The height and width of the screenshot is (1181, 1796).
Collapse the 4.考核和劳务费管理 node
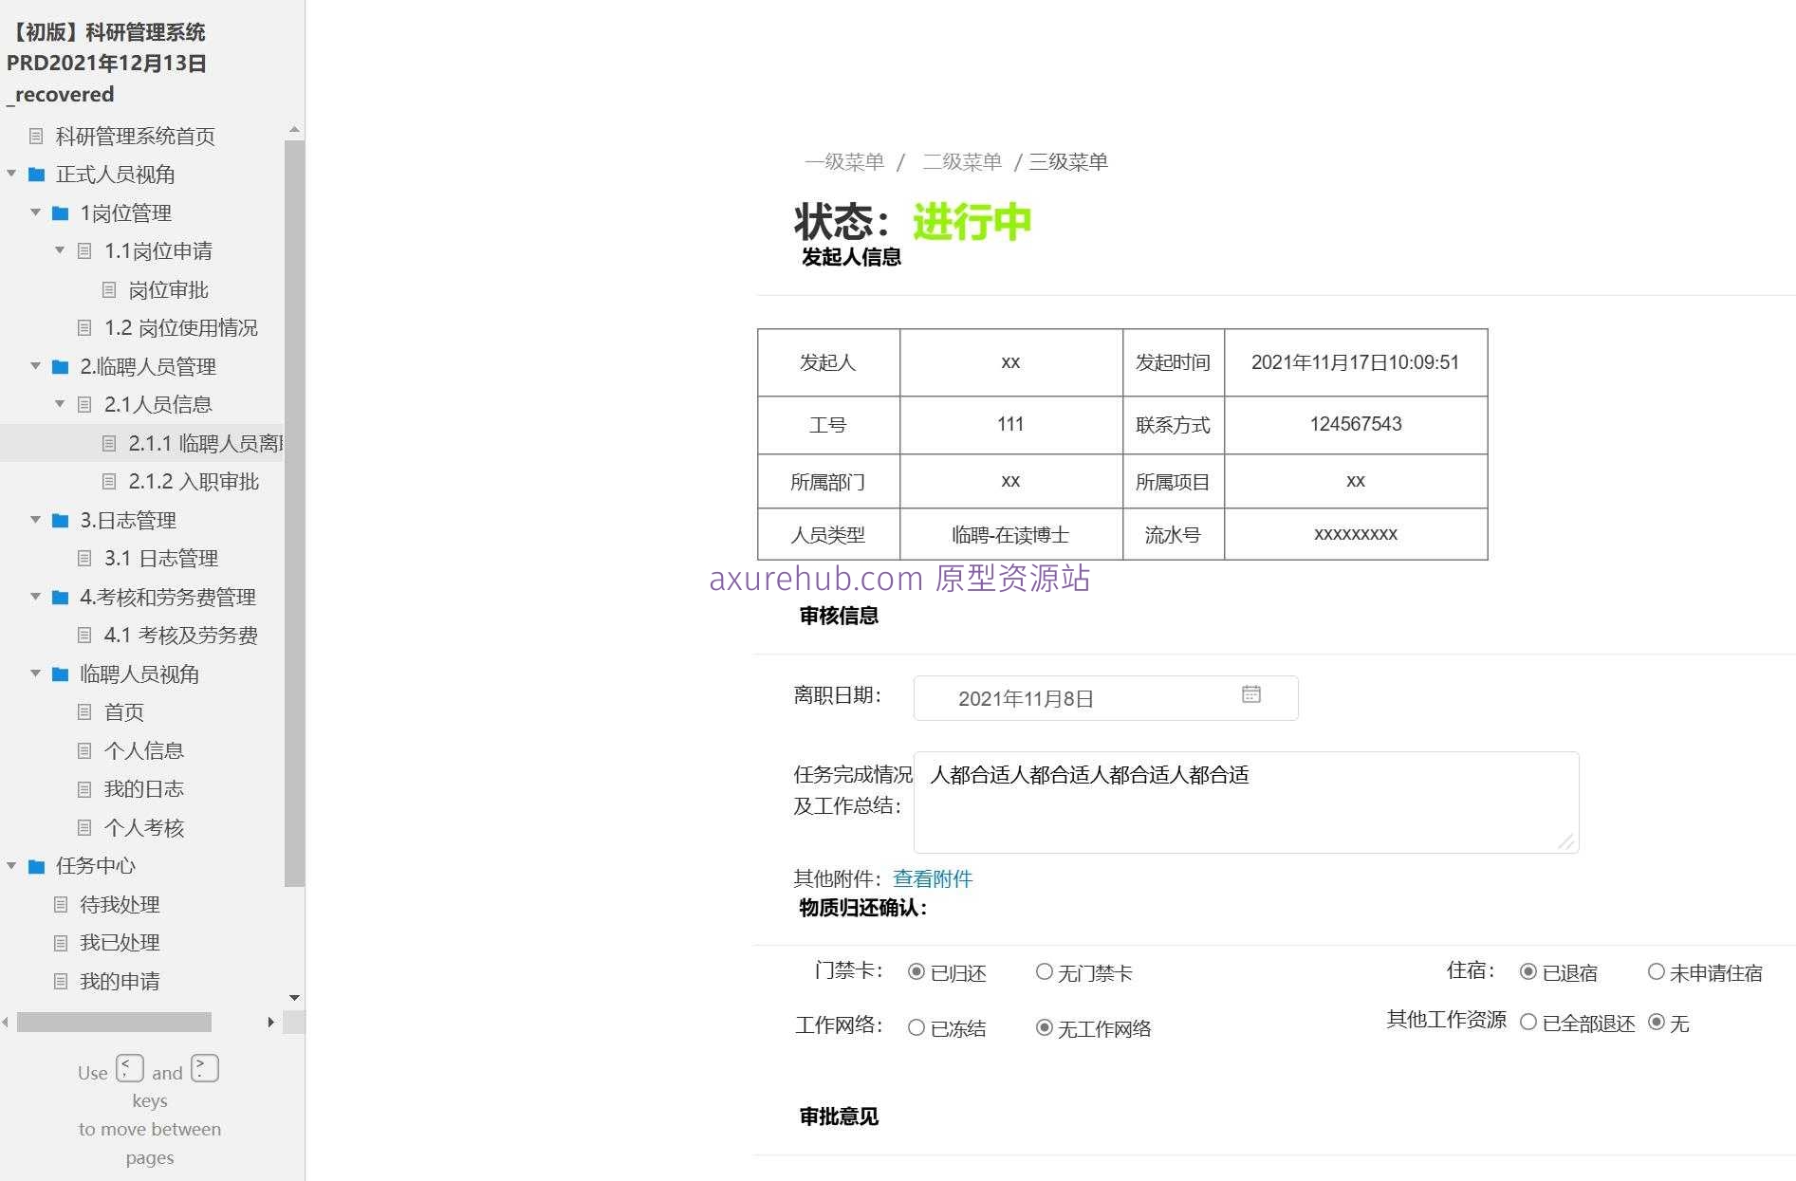click(36, 597)
